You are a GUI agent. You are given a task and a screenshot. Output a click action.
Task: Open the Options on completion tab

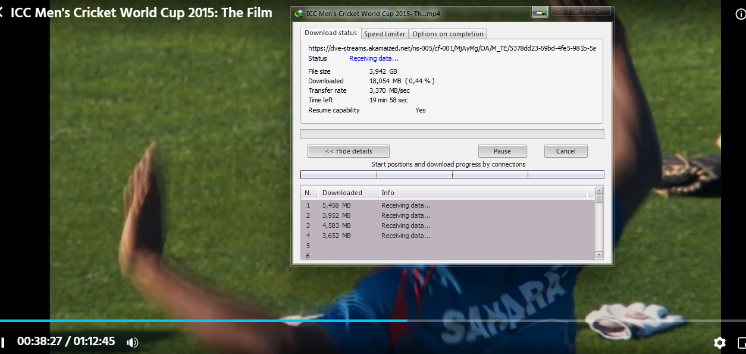(x=448, y=34)
